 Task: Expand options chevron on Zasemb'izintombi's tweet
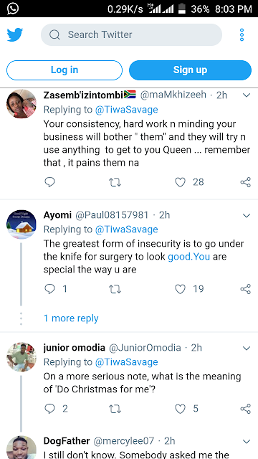(247, 95)
